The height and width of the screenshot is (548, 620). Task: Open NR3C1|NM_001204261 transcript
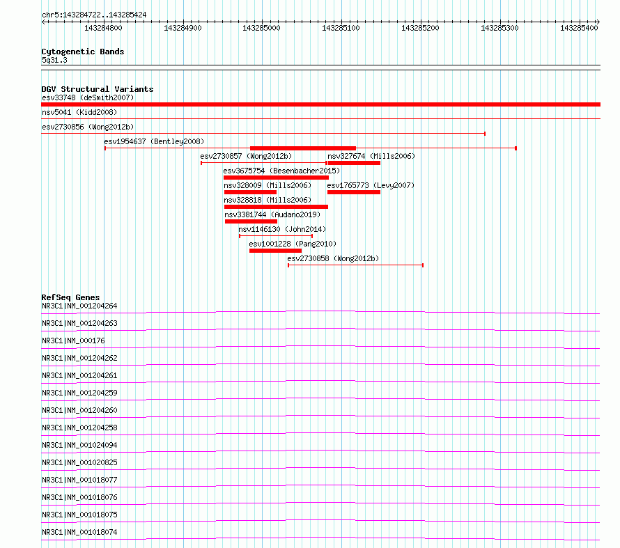tap(79, 375)
